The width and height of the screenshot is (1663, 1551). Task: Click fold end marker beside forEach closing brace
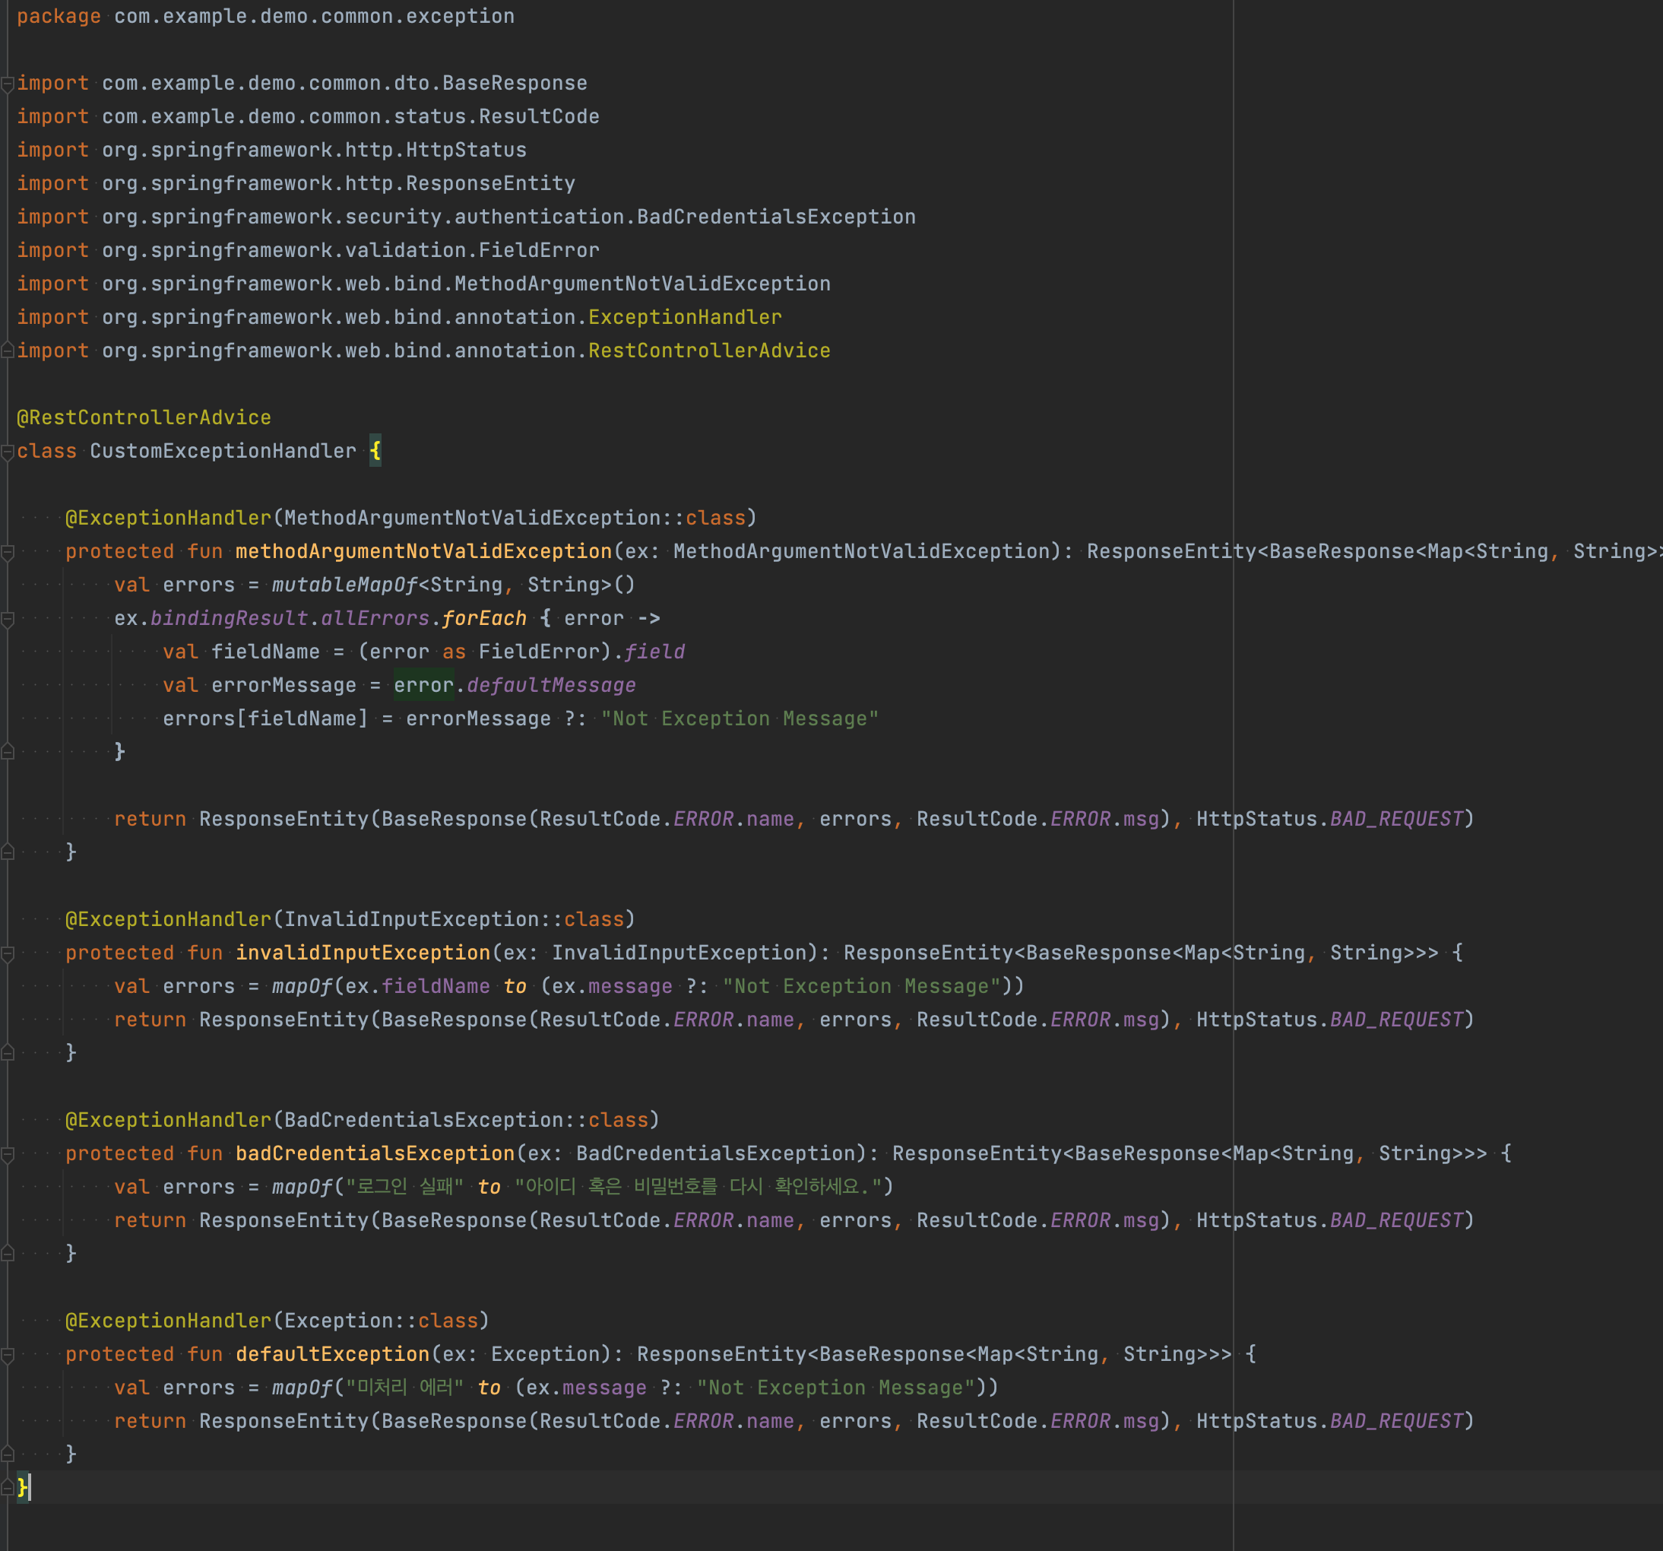(x=8, y=751)
